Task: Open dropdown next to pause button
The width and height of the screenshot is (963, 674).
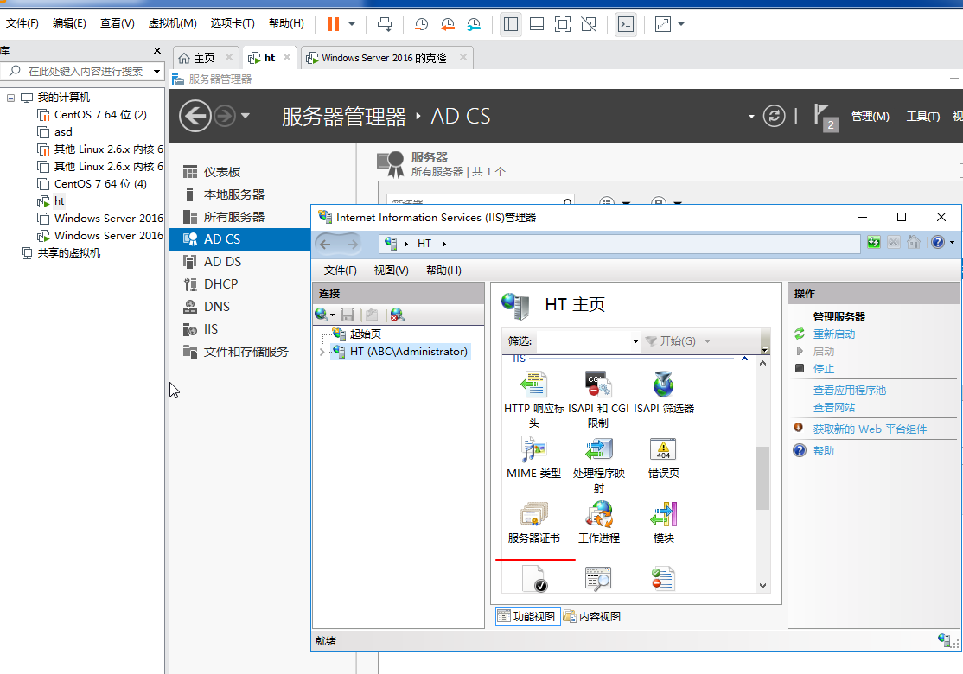Action: [352, 24]
